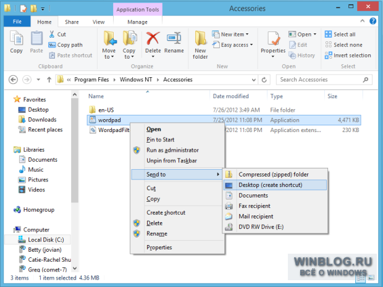Image resolution: width=383 pixels, height=287 pixels.
Task: Open the Move to folder menu
Action: coord(109,44)
